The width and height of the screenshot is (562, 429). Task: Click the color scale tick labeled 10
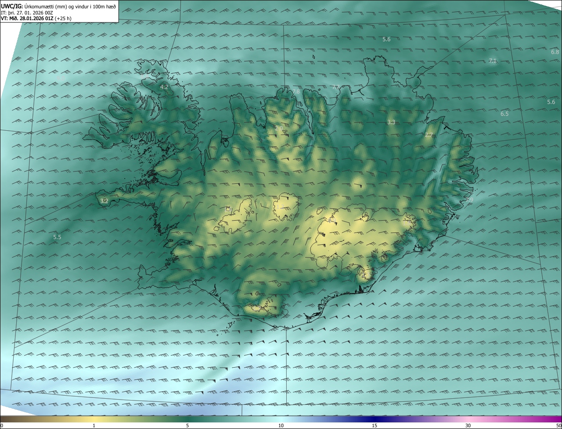[x=281, y=425]
